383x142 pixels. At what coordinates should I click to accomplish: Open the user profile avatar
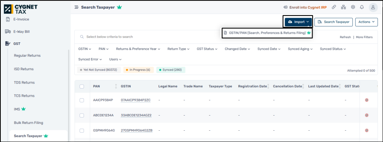click(x=373, y=7)
